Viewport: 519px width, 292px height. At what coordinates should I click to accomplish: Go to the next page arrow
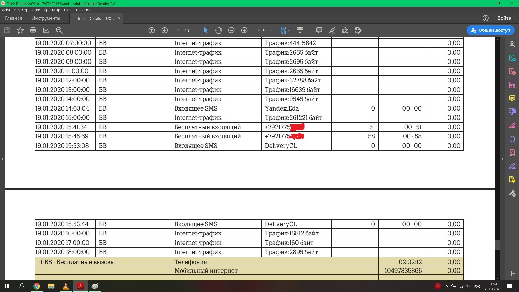pos(165,30)
